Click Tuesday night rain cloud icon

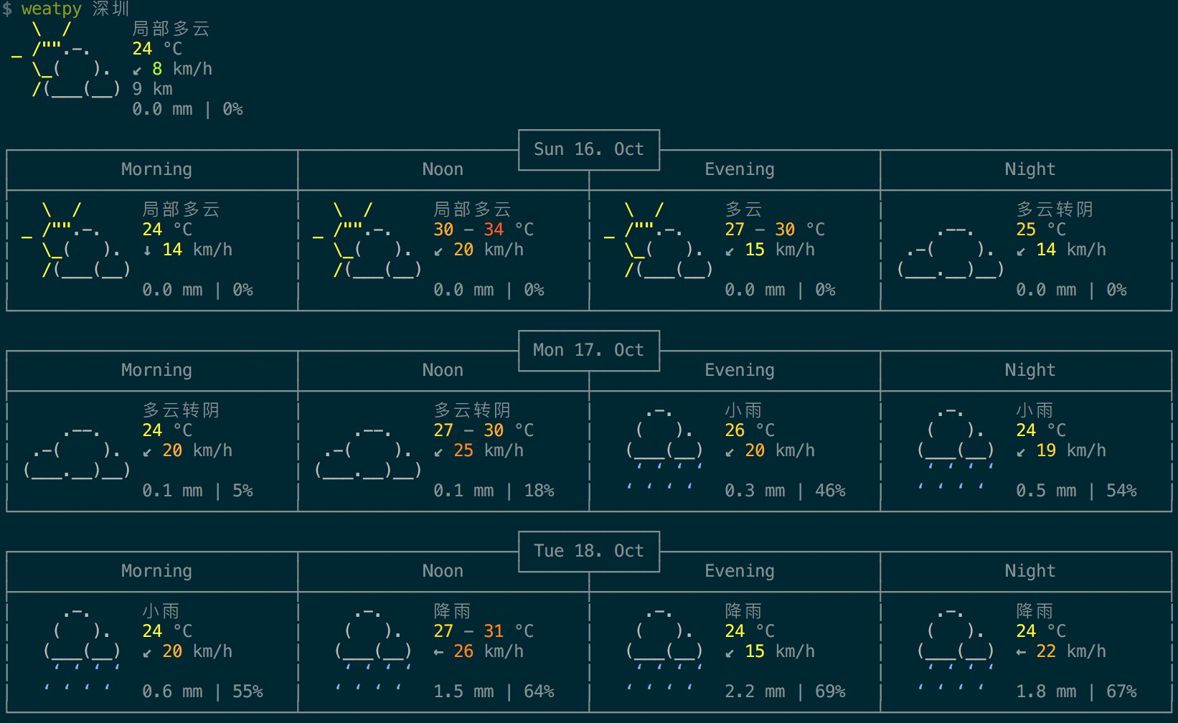tap(956, 651)
